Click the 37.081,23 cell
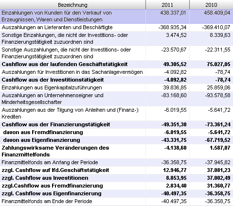233x206 pixels. [212, 170]
